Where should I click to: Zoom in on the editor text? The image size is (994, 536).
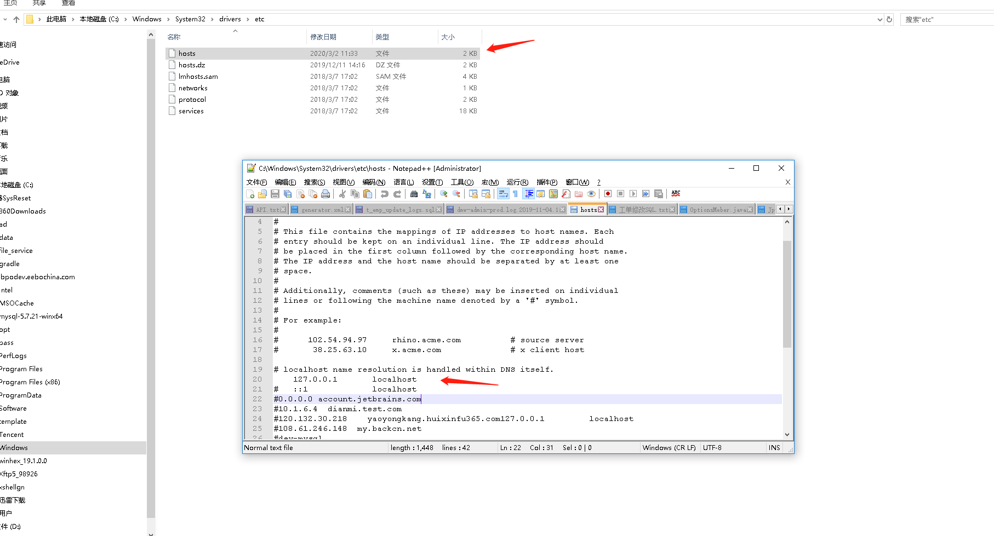click(x=443, y=194)
